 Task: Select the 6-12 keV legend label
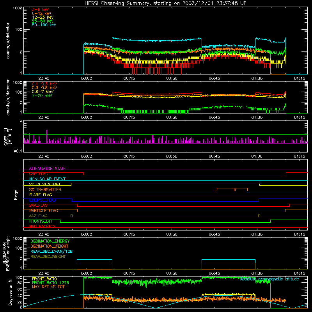42,13
